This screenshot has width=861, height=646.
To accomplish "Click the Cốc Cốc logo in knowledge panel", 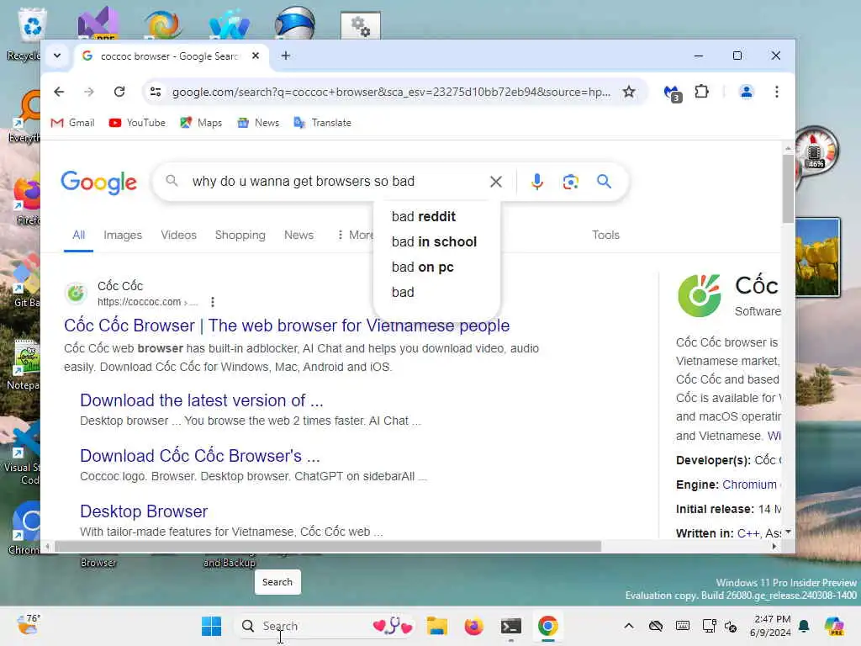I will click(x=699, y=296).
